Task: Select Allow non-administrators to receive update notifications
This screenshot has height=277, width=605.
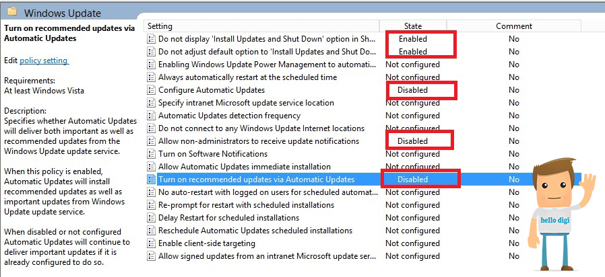Action: coord(363,141)
